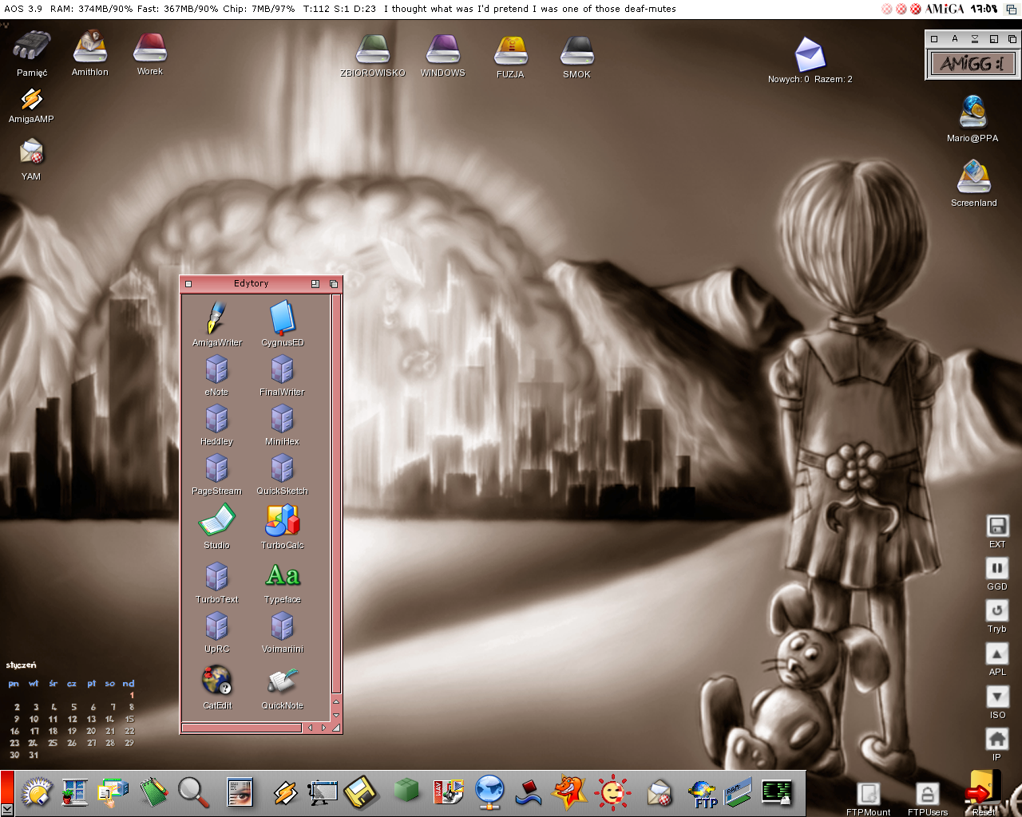Click the Edytory scroll-down arrow
1022x817 pixels.
(336, 715)
